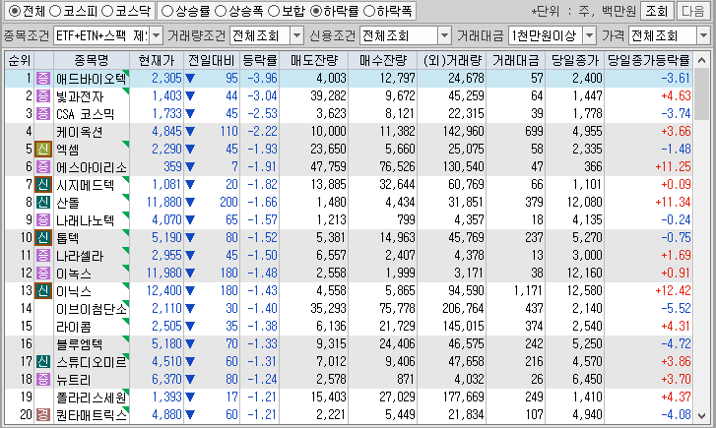Click the 순위 column header

pyautogui.click(x=19, y=60)
